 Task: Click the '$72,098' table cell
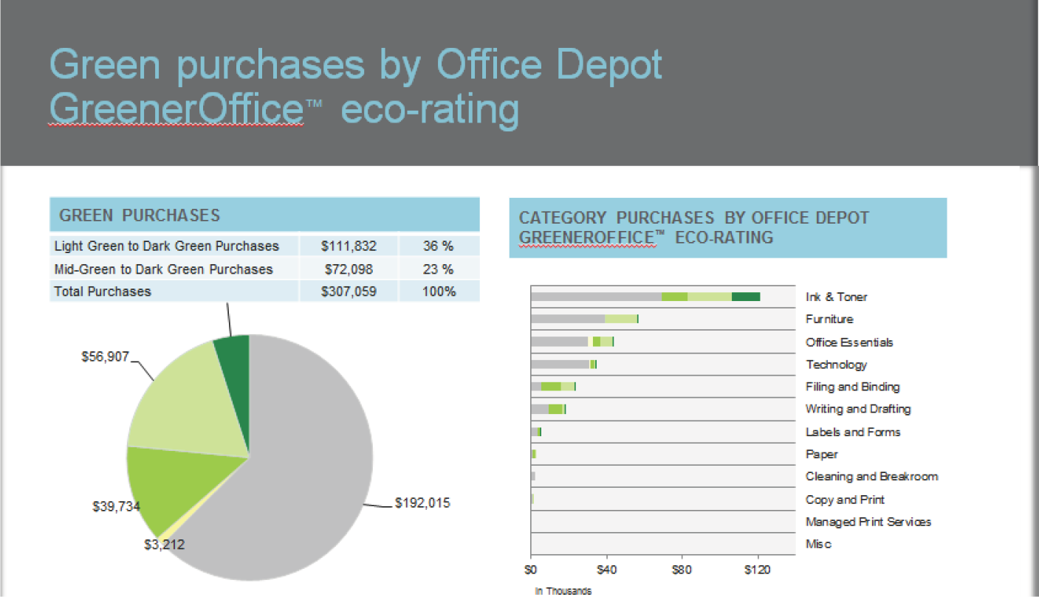click(x=349, y=269)
